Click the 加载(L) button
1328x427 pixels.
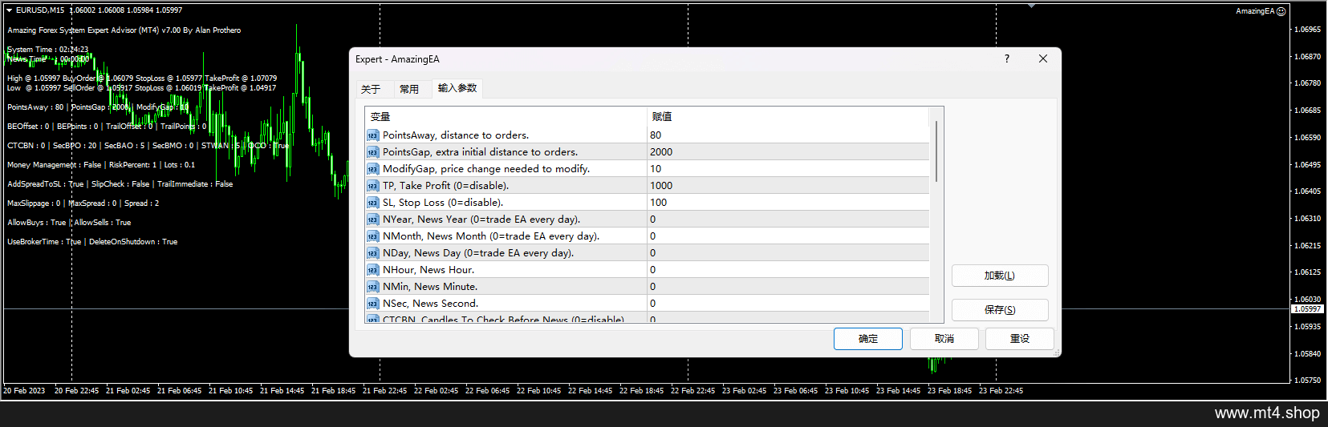click(x=1000, y=276)
